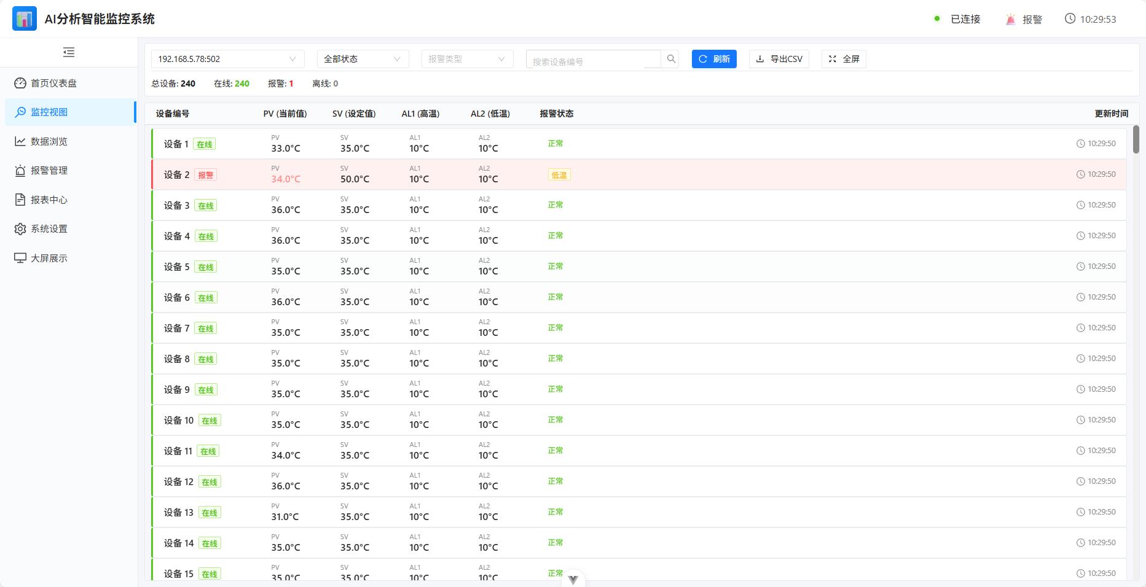The height and width of the screenshot is (587, 1146).
Task: Click the search magnifier icon button
Action: pos(671,59)
